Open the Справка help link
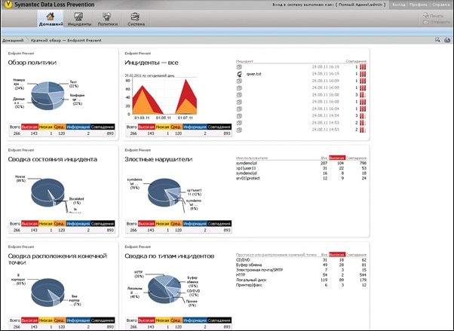 click(x=441, y=5)
